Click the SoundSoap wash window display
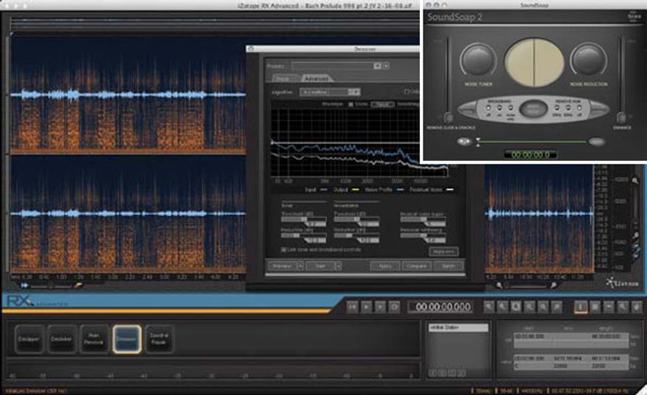Viewport: 647px width, 395px height. point(534,63)
